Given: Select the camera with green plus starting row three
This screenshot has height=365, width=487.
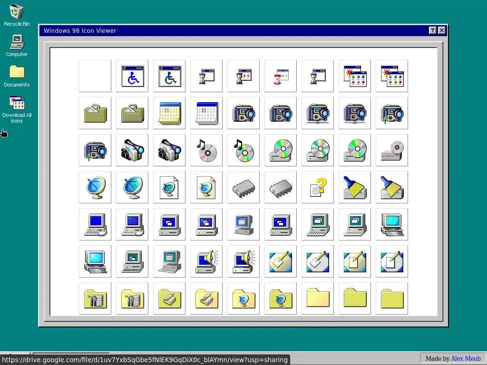Looking at the screenshot, I should pyautogui.click(x=95, y=150).
